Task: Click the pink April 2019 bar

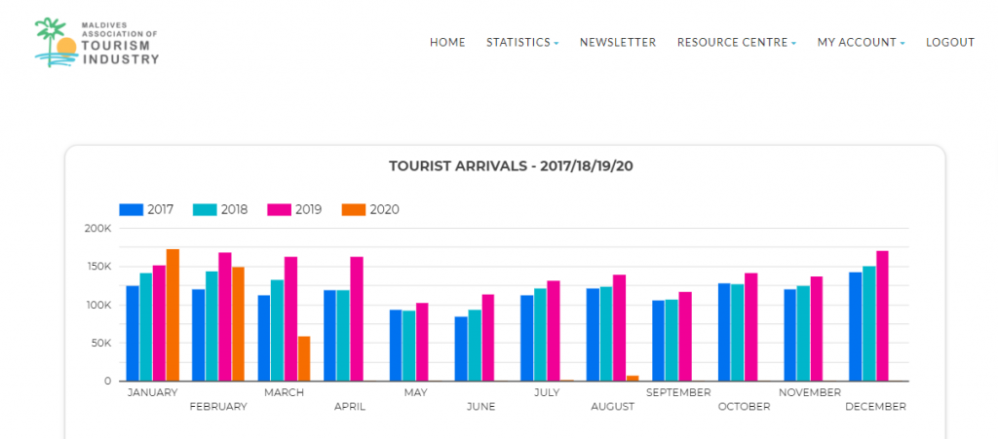Action: pos(357,319)
